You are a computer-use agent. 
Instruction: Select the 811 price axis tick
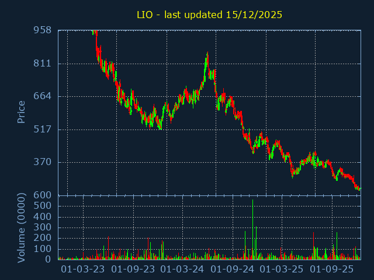pyautogui.click(x=42, y=63)
